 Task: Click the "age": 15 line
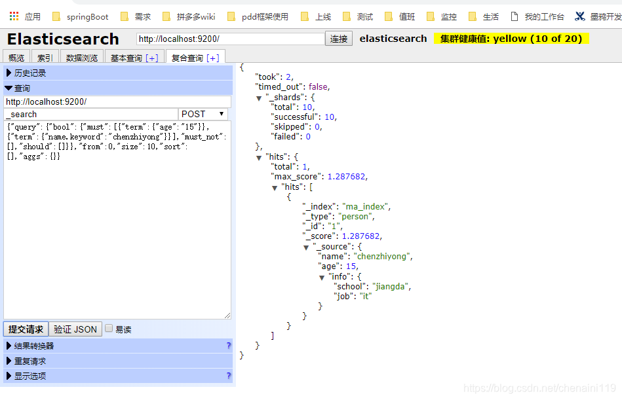click(338, 266)
